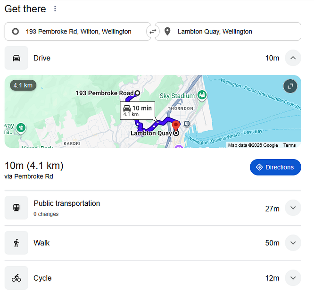Screen dimensions: 314x302
Task: Select the Walk travel mode row
Action: (141, 243)
